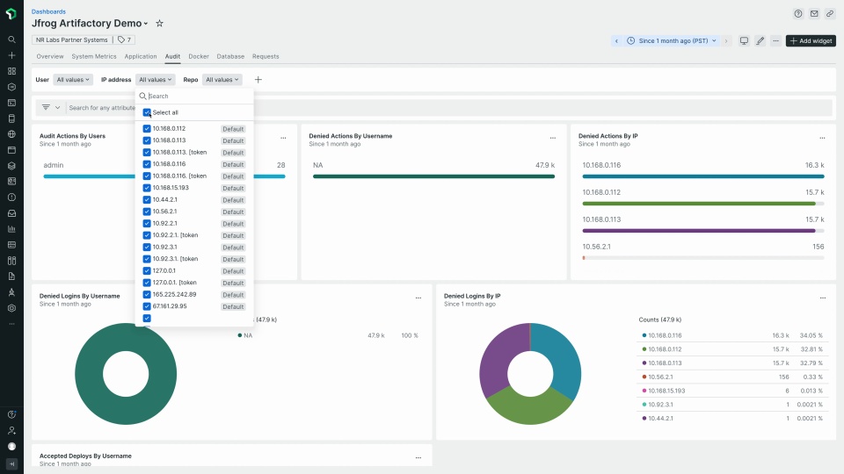Screen dimensions: 844x474
Task: Uncheck the 165.225.242.89 checkbox
Action: click(147, 295)
